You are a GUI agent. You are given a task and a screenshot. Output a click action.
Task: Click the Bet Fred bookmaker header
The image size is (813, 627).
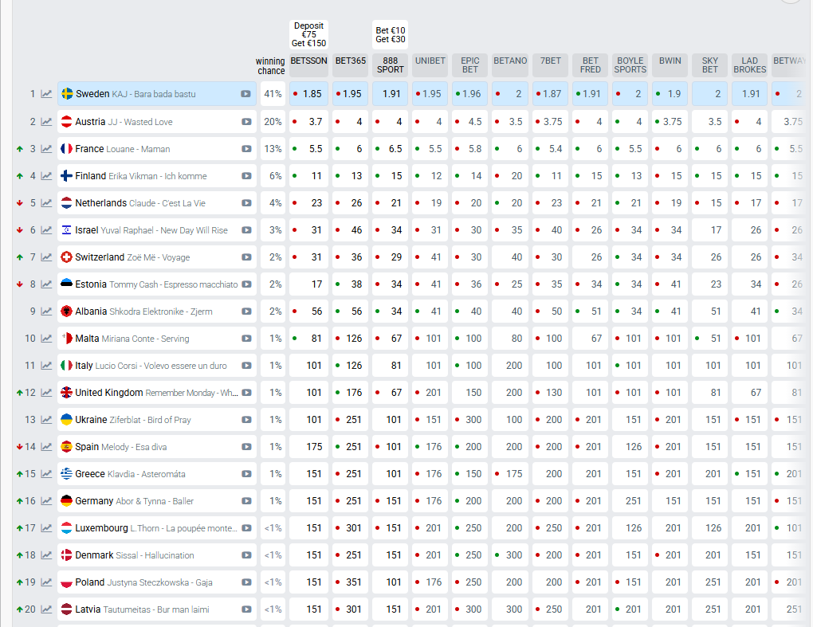click(x=591, y=65)
